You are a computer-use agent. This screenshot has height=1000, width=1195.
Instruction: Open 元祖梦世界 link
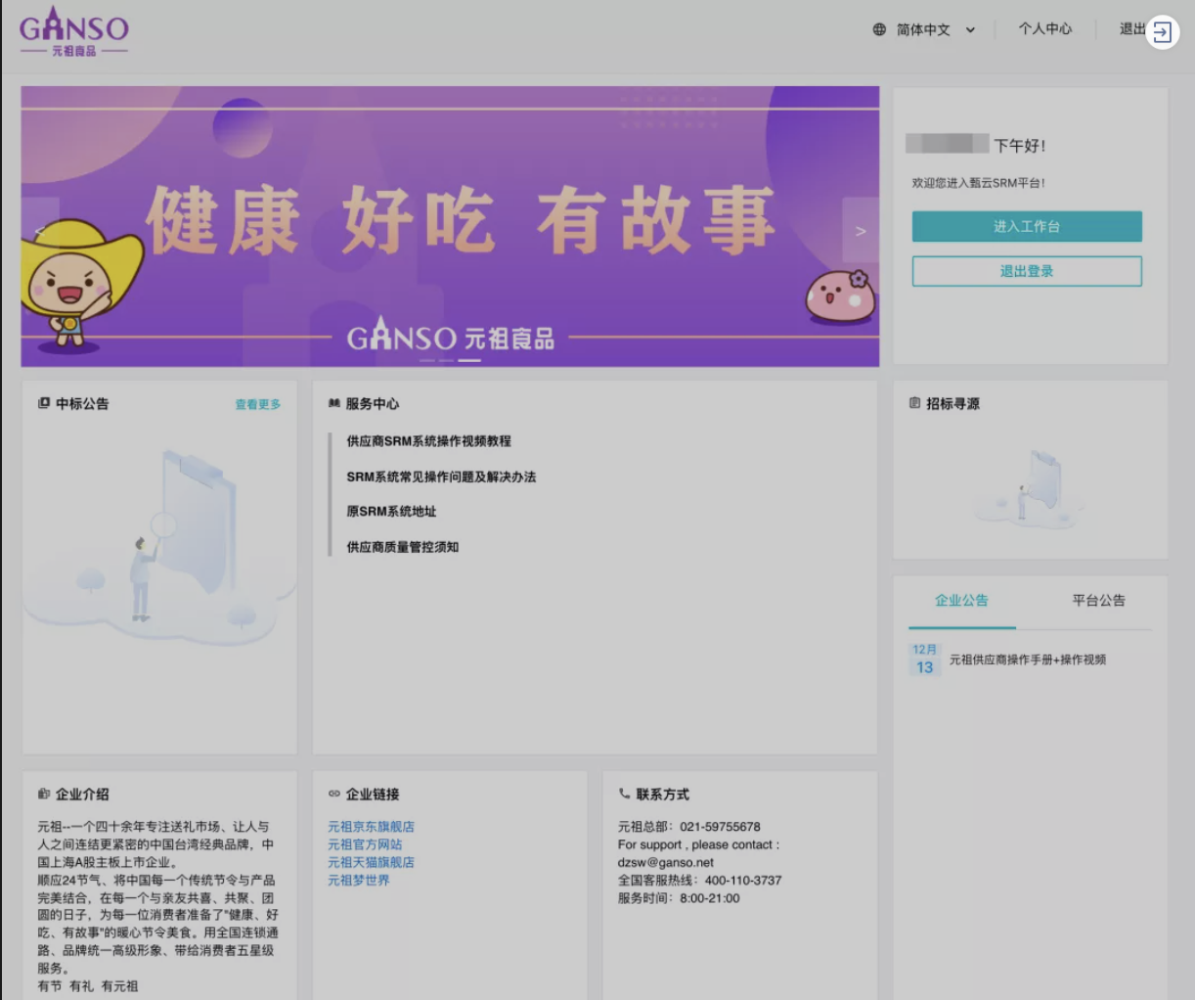coord(359,880)
